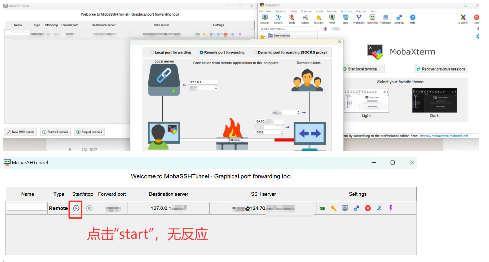This screenshot has height=262, width=489.
Task: Open the Settings menu in the menu bar
Action: tap(346, 11)
